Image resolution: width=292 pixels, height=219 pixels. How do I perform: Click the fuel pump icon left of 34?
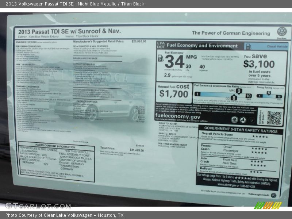[160, 58]
